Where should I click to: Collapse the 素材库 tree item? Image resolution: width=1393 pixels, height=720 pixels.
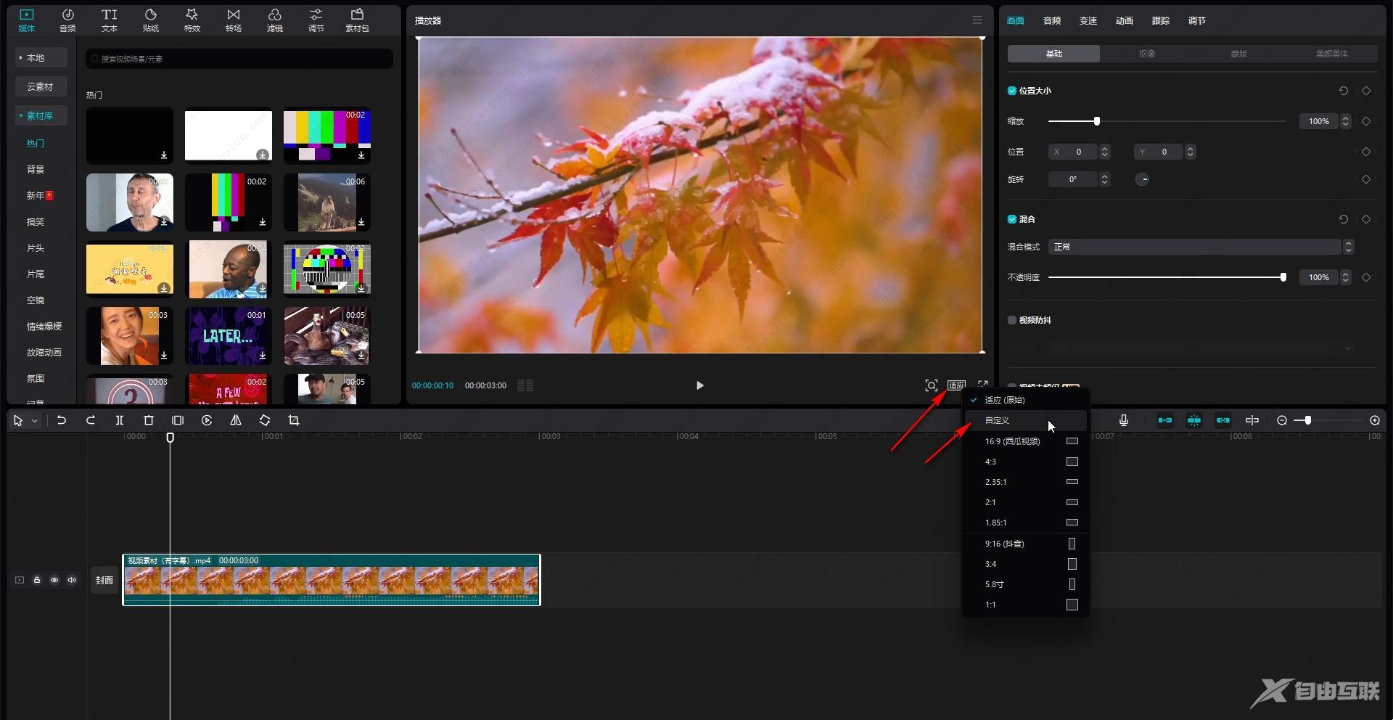click(x=41, y=115)
